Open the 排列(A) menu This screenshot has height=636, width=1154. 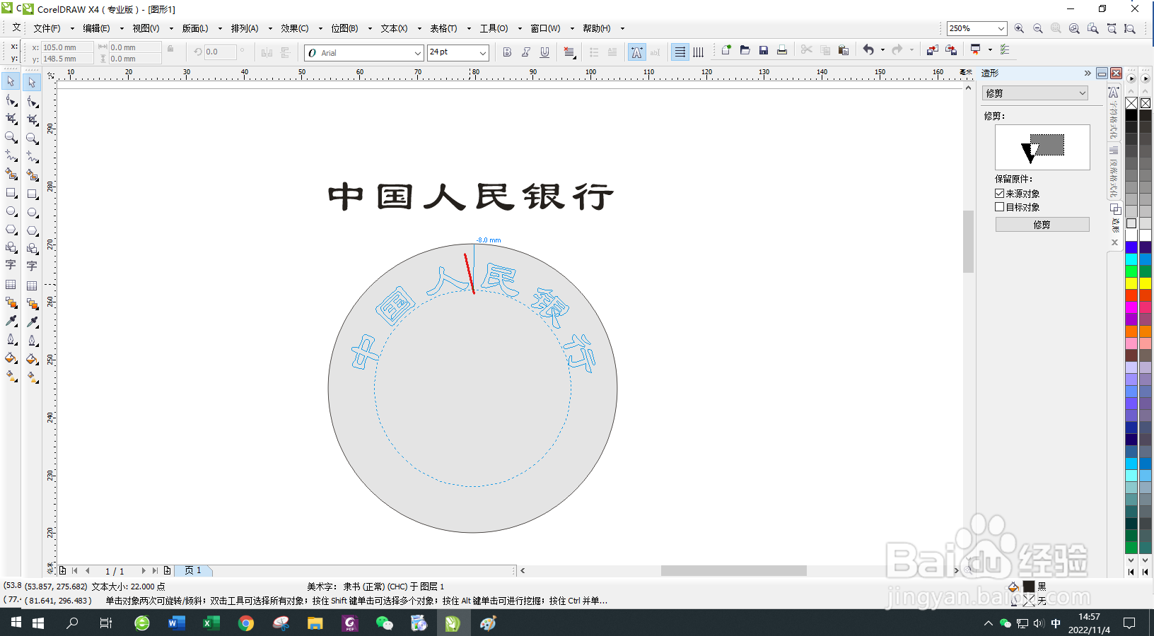[245, 28]
